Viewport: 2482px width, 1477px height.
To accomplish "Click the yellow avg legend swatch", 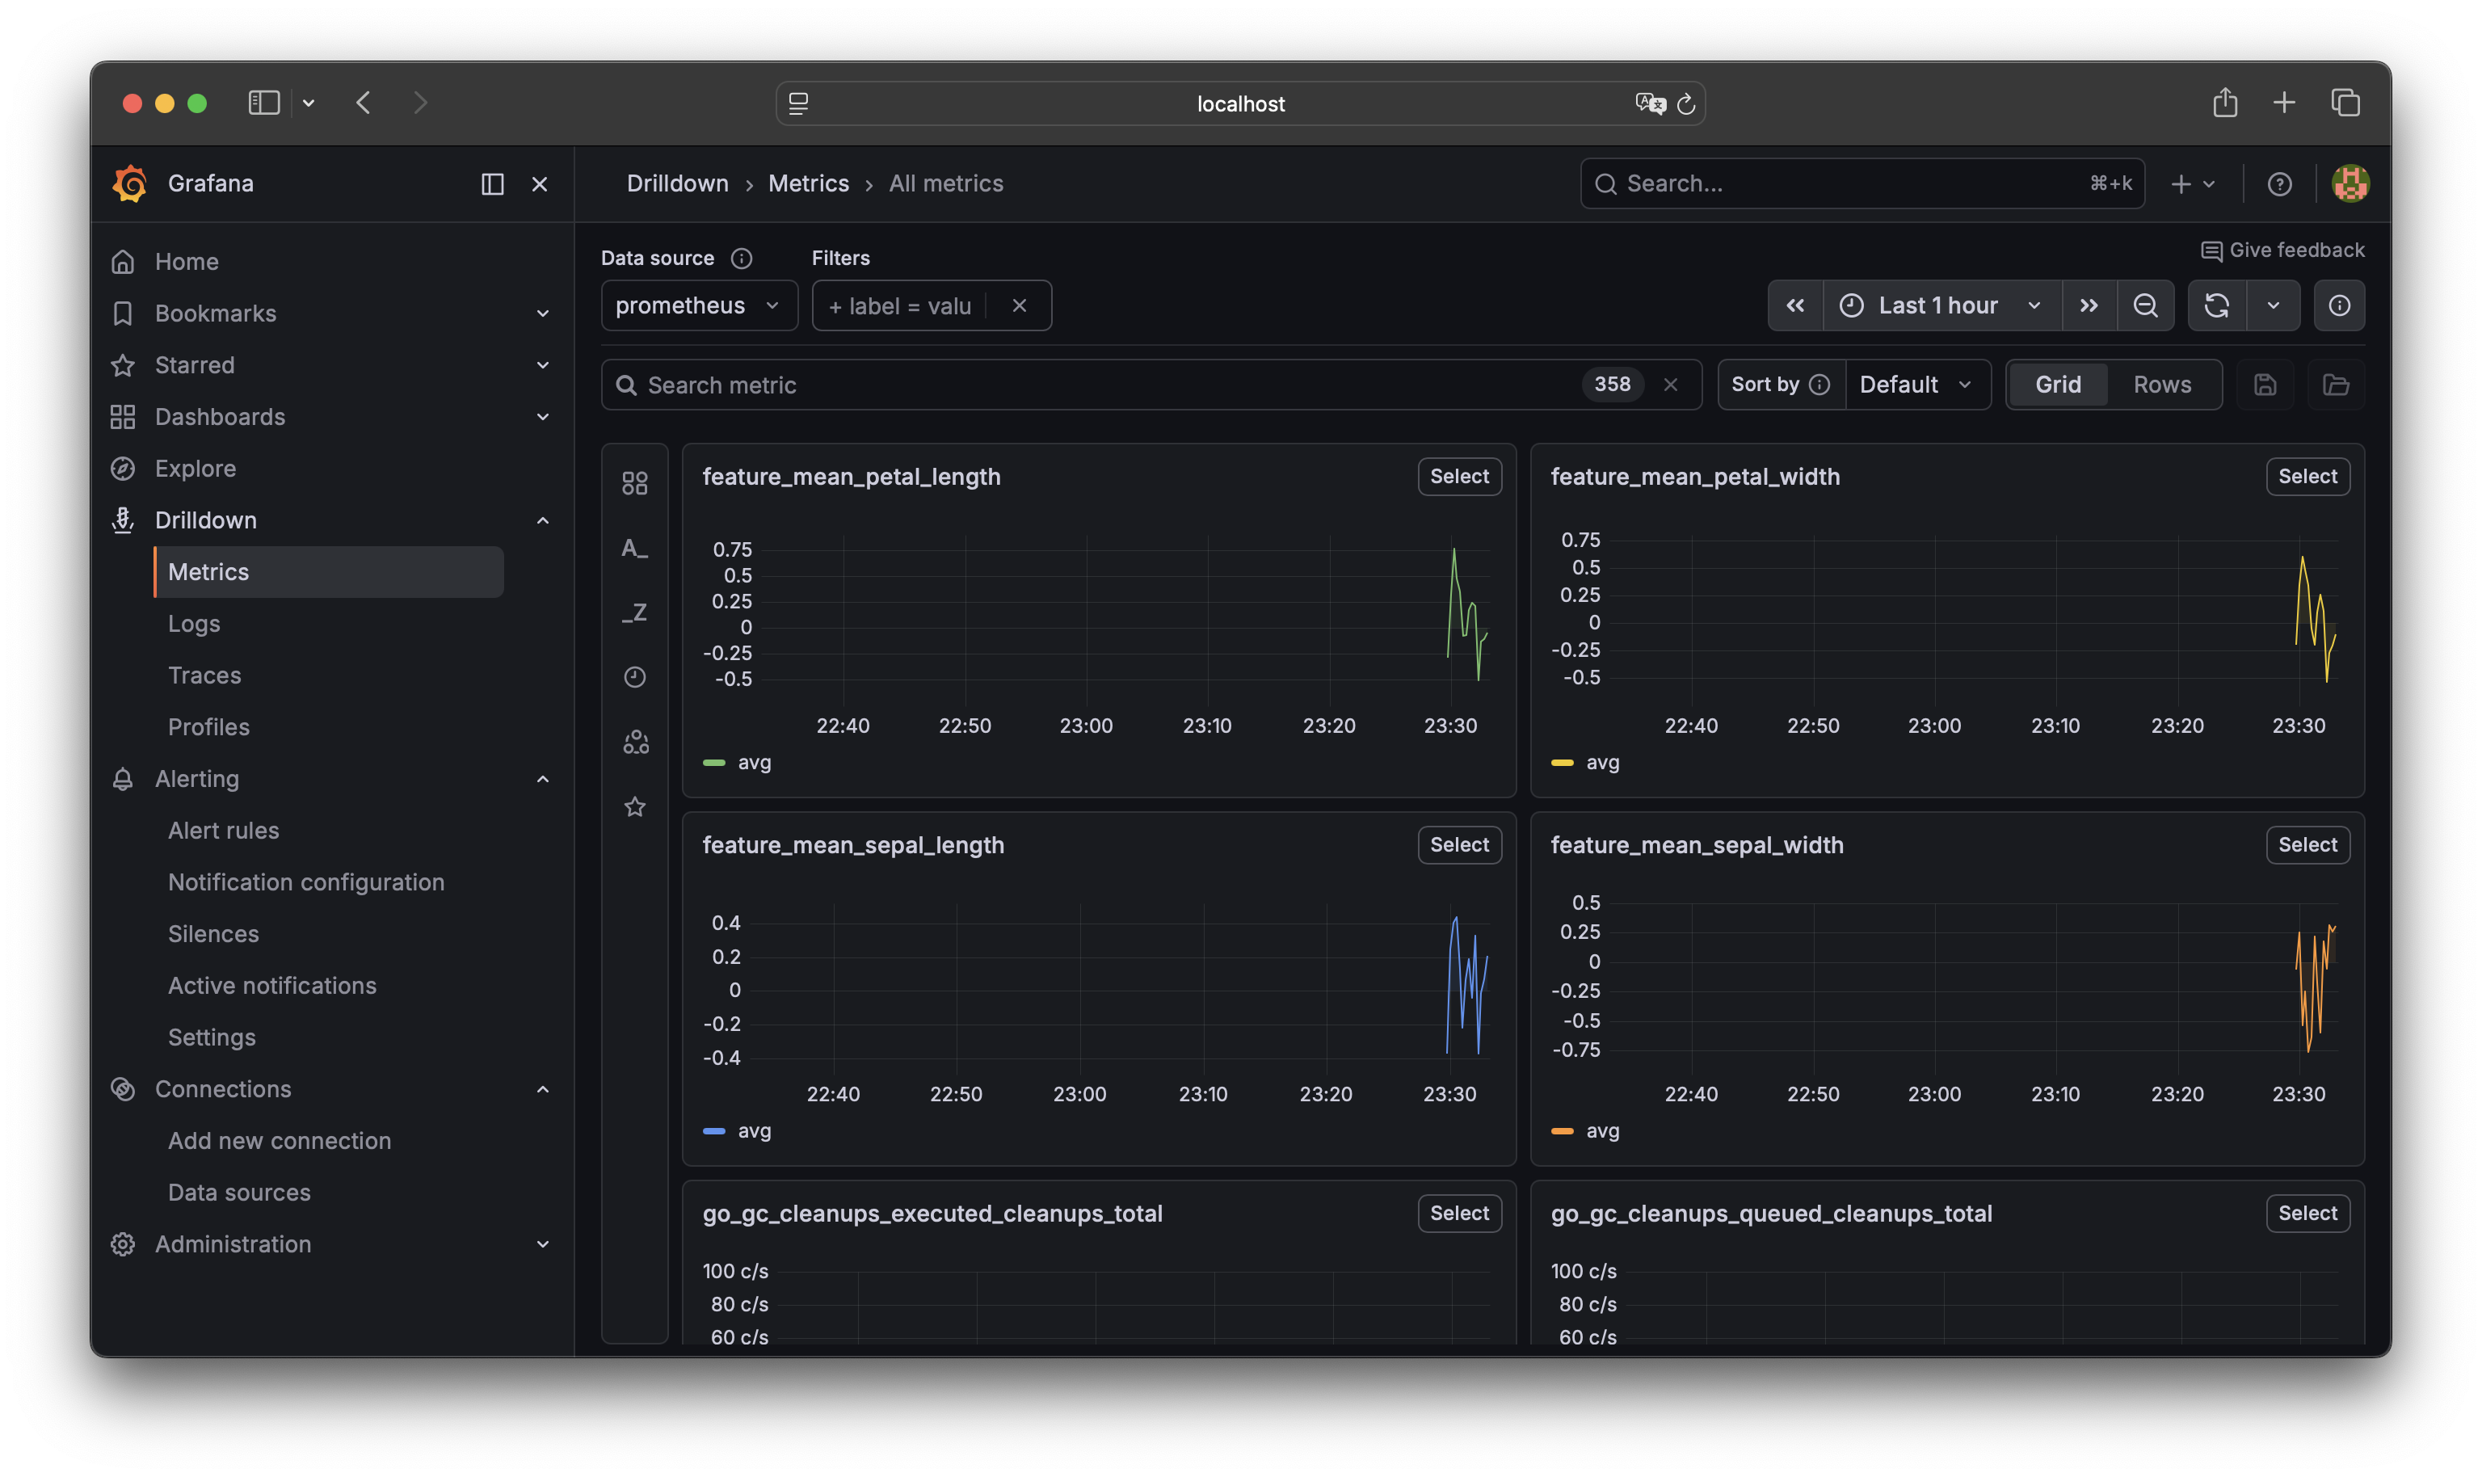I will [x=1562, y=764].
